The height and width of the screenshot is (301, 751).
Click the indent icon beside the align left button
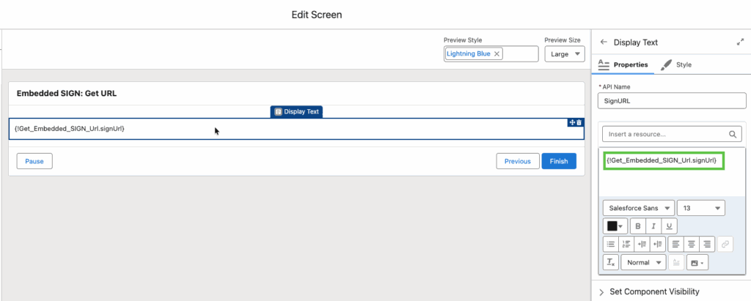pos(658,244)
